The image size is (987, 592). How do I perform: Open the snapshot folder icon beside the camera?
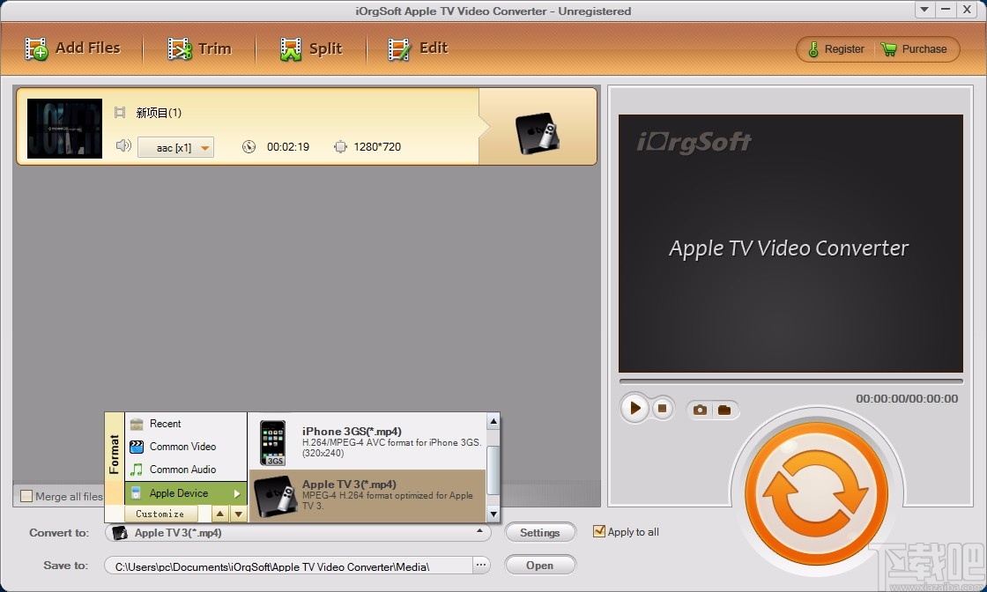(724, 409)
